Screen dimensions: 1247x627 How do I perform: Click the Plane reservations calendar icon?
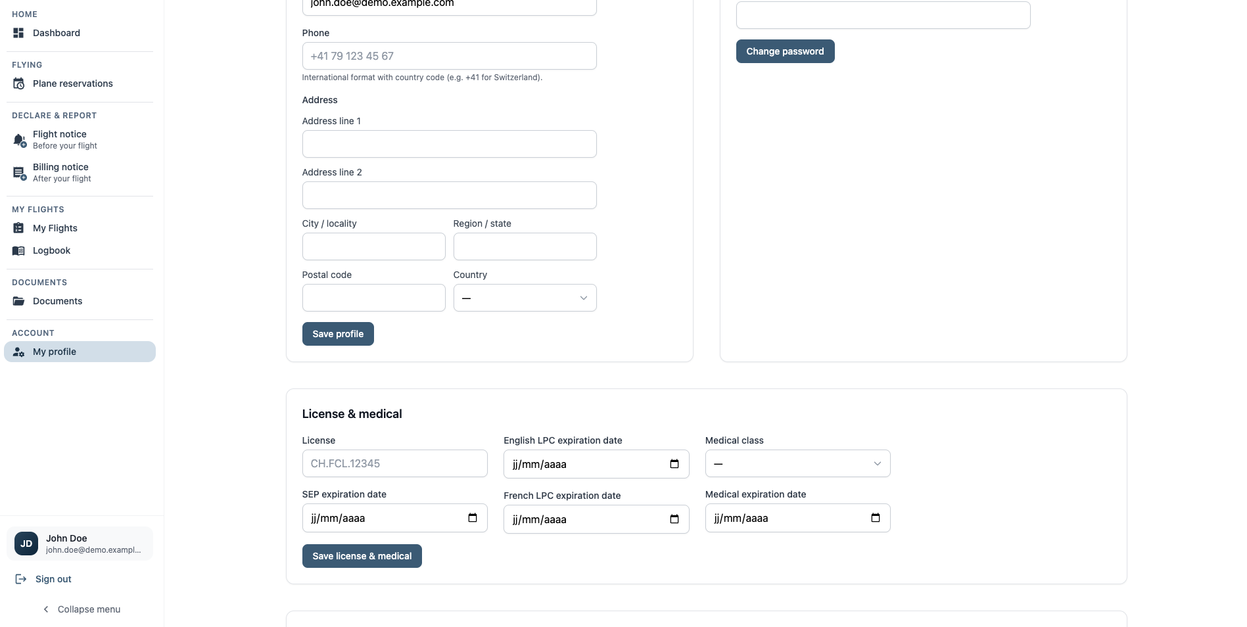click(18, 83)
